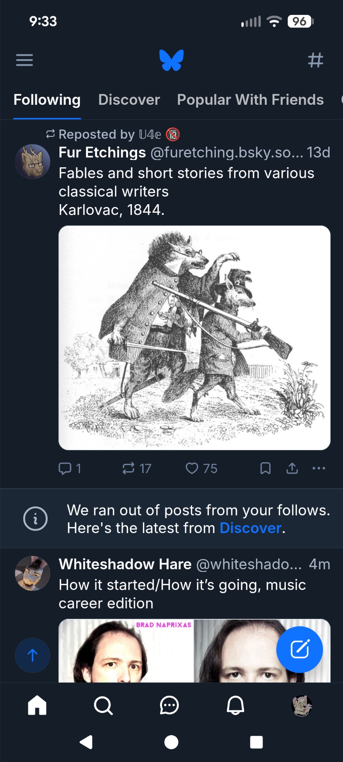Screen dimensions: 343x762
Task: Compose a new post
Action: point(300,650)
